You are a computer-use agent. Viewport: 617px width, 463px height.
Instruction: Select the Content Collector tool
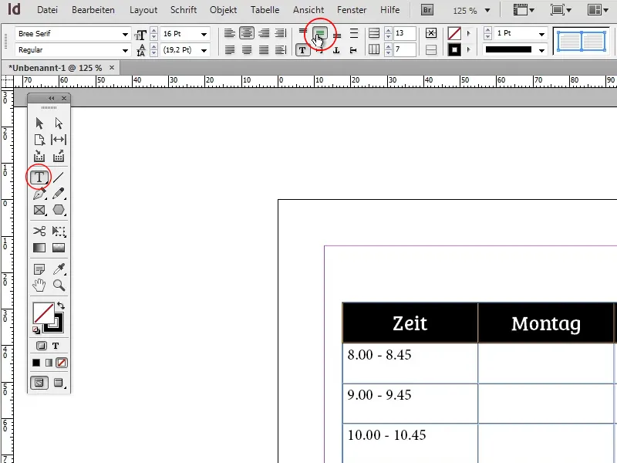coord(39,157)
